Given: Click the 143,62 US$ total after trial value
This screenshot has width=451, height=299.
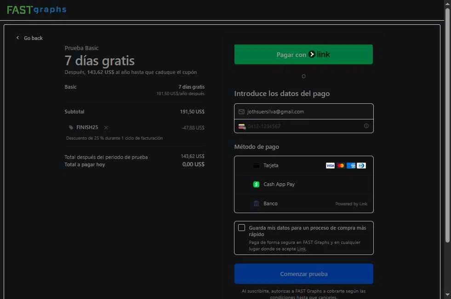Looking at the screenshot, I should (193, 156).
